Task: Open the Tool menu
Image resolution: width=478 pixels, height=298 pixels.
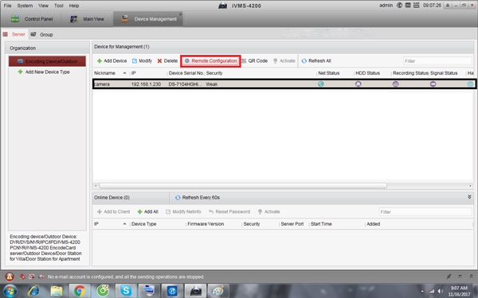Action: pos(58,6)
